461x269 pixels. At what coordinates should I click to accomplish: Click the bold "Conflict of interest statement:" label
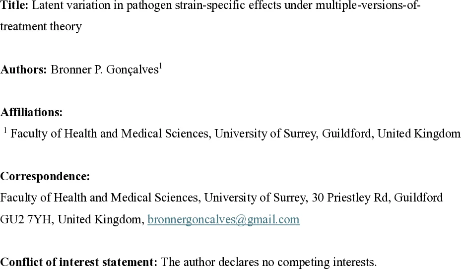coord(79,262)
